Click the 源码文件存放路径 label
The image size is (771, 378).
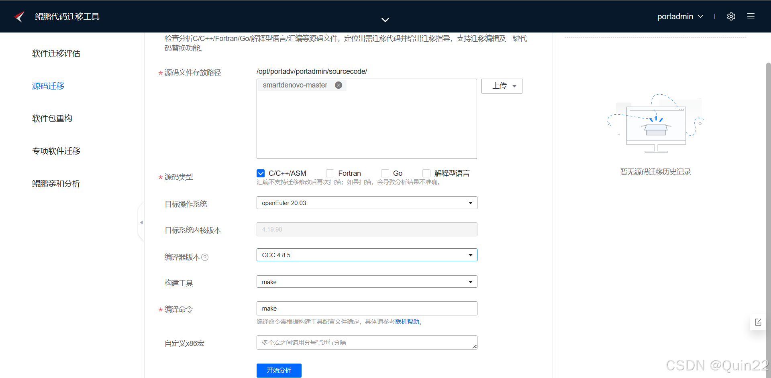(x=193, y=73)
